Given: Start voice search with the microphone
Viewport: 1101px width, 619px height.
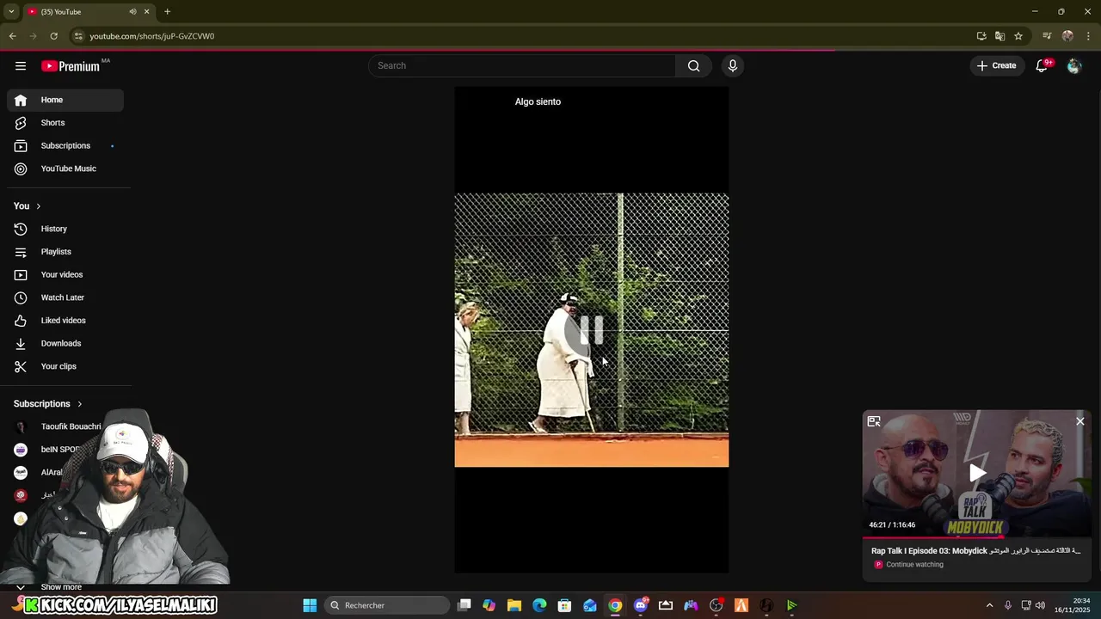Looking at the screenshot, I should click(x=733, y=65).
